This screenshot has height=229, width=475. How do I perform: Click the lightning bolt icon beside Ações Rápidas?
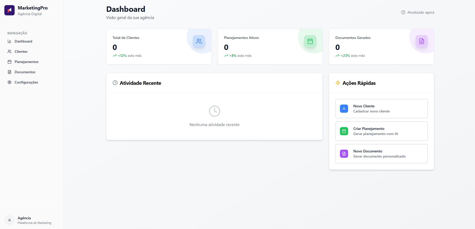(338, 83)
